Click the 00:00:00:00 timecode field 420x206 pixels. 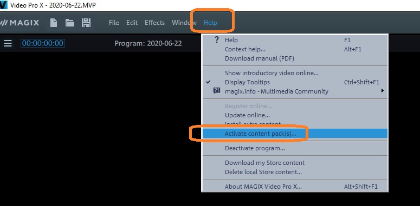(x=43, y=43)
